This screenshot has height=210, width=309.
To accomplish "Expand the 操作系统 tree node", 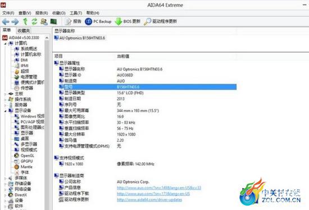I will click(x=5, y=99).
